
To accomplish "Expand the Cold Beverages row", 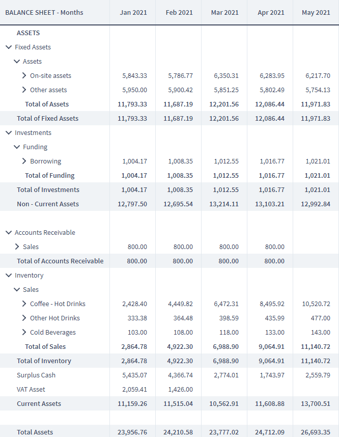I will click(x=24, y=332).
